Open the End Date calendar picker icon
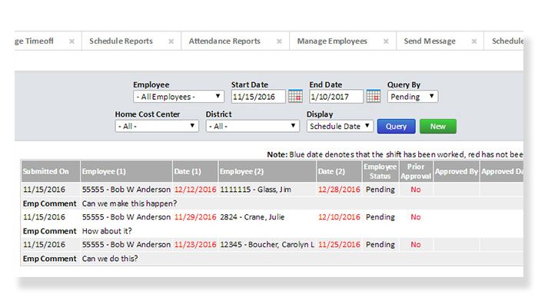 click(374, 97)
